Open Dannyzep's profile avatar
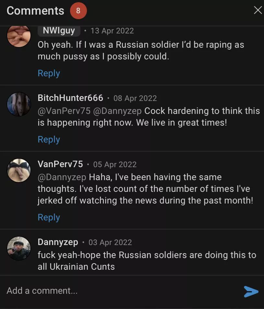 tap(19, 248)
